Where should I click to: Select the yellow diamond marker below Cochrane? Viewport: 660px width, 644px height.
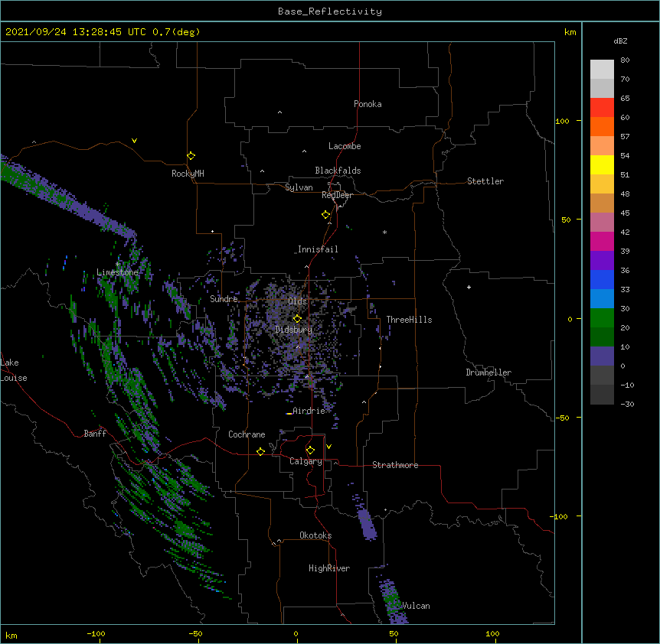pos(260,452)
